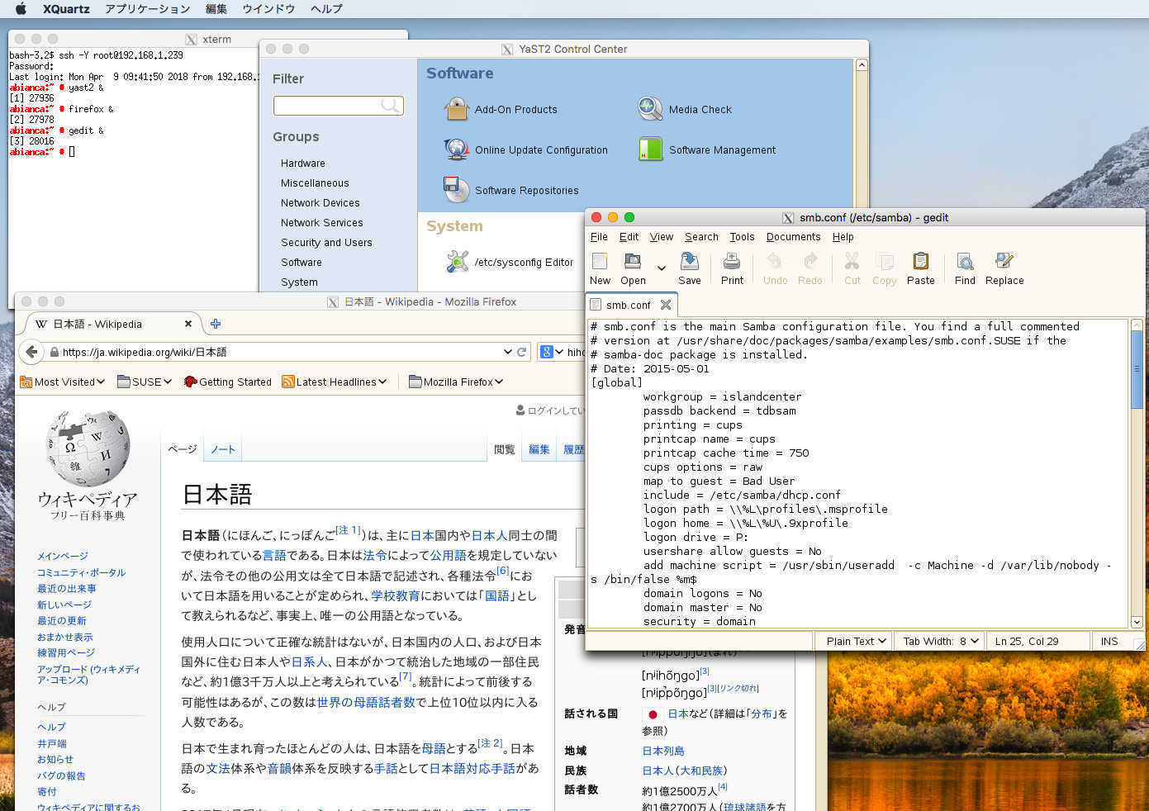Open Media Check in YaST2
Image resolution: width=1149 pixels, height=811 pixels.
[x=685, y=109]
